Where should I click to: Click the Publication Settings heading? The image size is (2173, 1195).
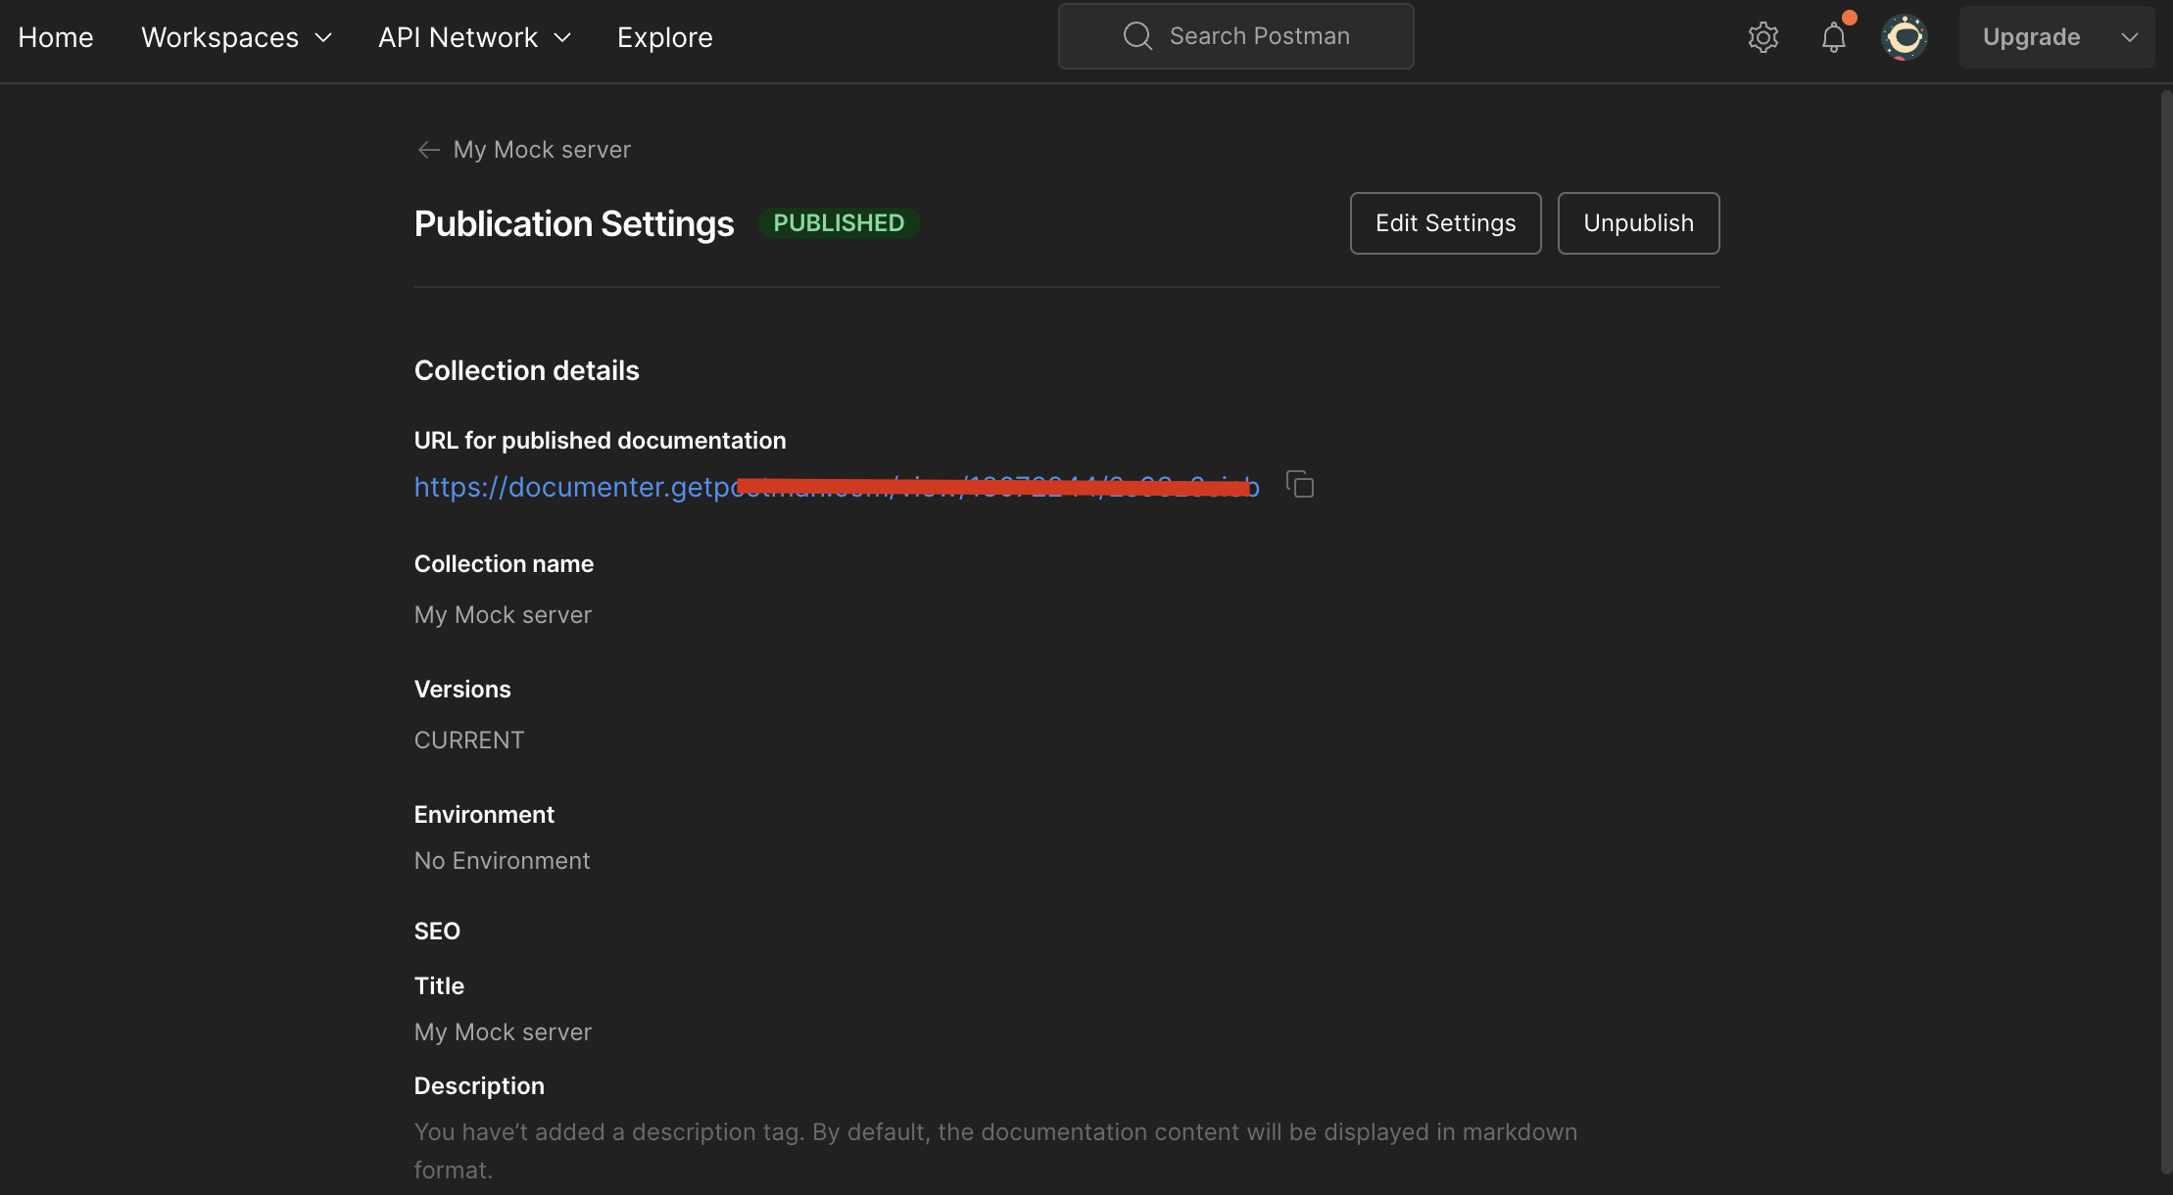[x=574, y=224]
